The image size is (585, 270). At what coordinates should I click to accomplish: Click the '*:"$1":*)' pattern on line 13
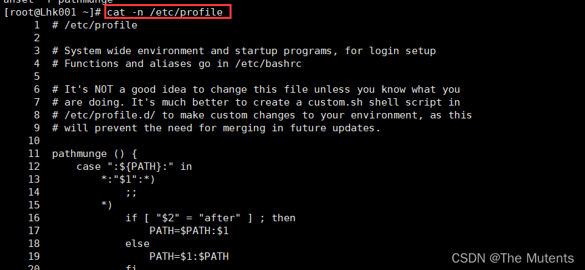(x=128, y=179)
